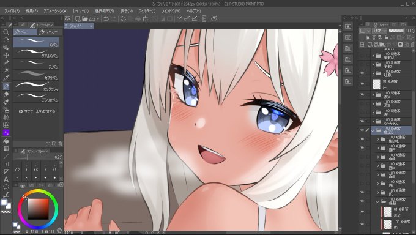Select the Pen tool in toolbox
This screenshot has width=416, height=235.
tap(6, 86)
